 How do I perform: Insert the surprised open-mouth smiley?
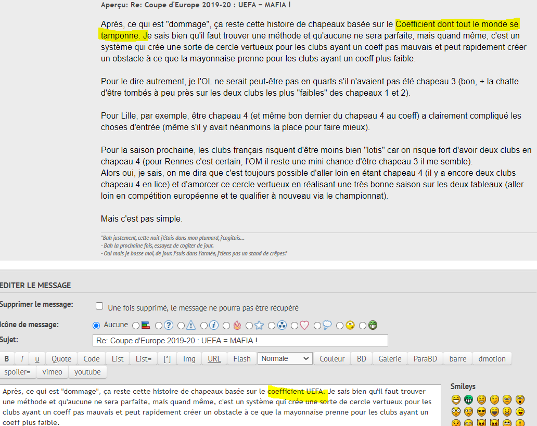coord(519,399)
